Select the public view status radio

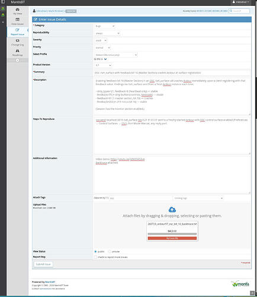click(x=95, y=251)
